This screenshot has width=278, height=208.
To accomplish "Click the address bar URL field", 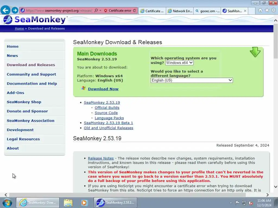I will [x=59, y=11].
